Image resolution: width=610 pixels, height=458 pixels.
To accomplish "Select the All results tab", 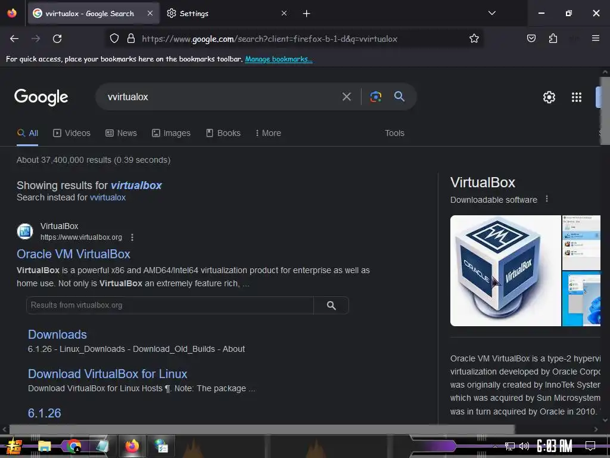I will click(27, 133).
